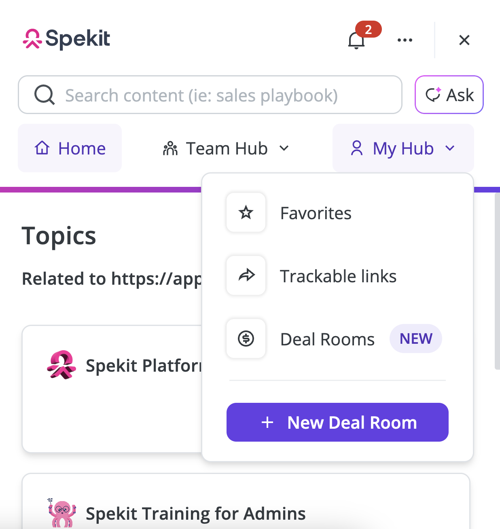This screenshot has height=529, width=500.
Task: Click the Trackable links share arrow icon
Action: click(246, 275)
